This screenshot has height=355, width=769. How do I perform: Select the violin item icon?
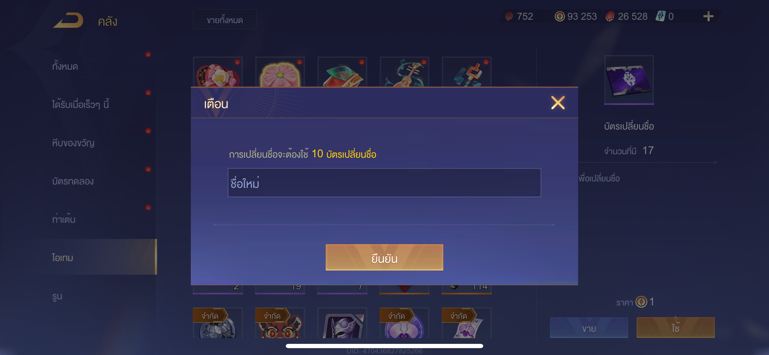[404, 73]
